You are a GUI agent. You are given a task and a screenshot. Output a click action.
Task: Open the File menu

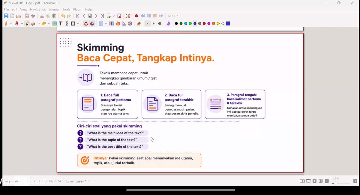(x=6, y=9)
